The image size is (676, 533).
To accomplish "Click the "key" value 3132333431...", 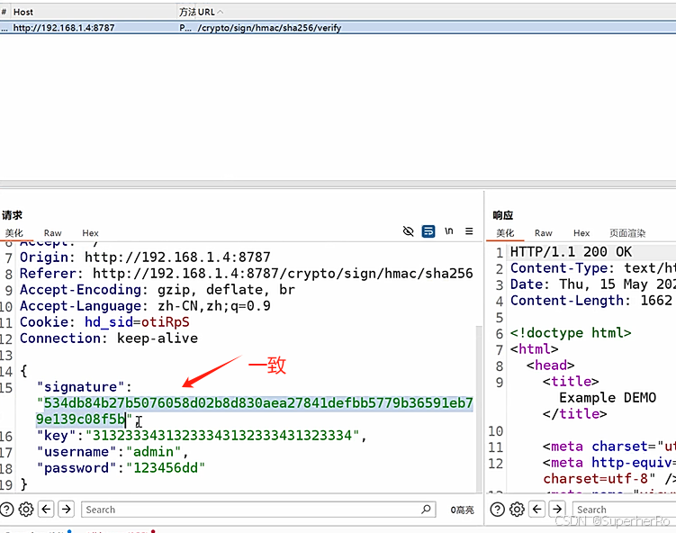I will point(222,435).
